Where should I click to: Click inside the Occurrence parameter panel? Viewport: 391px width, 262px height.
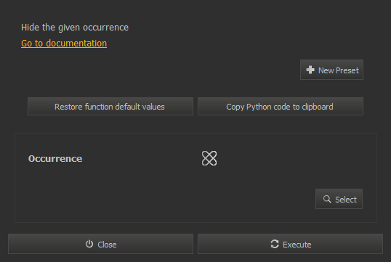[195, 178]
